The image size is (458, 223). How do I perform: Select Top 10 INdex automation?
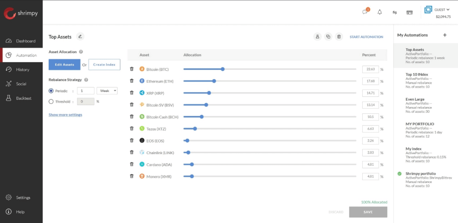click(x=426, y=80)
